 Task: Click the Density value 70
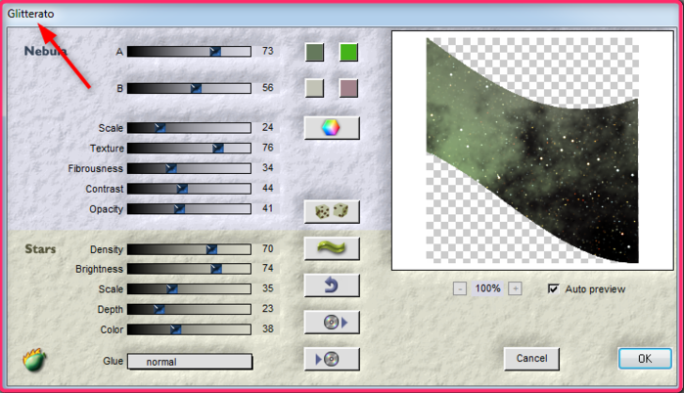pos(268,248)
